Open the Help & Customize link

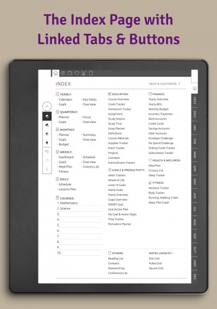pyautogui.click(x=164, y=84)
